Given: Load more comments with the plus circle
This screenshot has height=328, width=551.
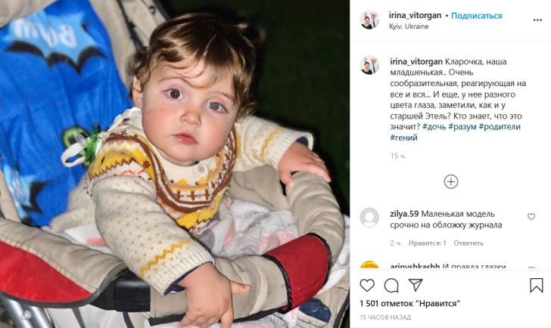Looking at the screenshot, I should point(451,181).
